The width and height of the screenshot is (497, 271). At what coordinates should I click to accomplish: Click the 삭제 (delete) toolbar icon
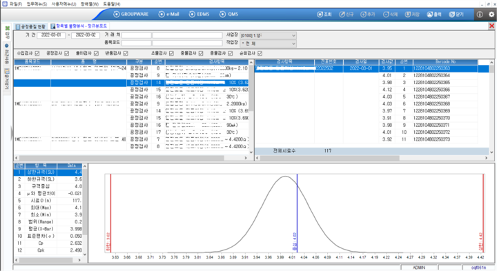[390, 14]
